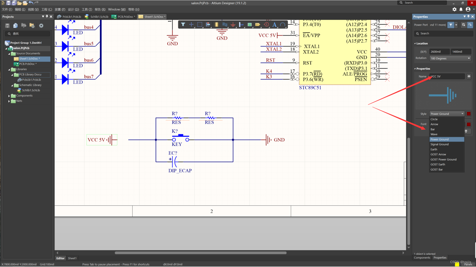
Task: Choose Circle in the Style list
Action: point(447,119)
